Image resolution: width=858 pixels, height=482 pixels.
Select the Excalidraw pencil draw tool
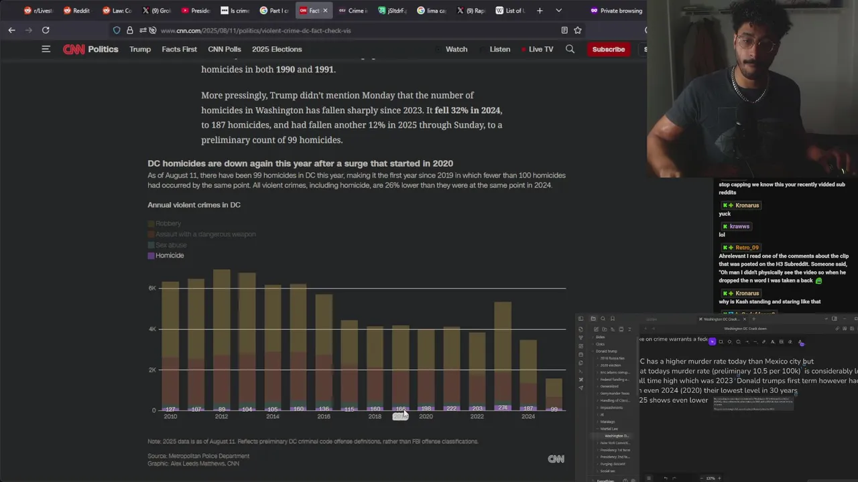pyautogui.click(x=763, y=342)
